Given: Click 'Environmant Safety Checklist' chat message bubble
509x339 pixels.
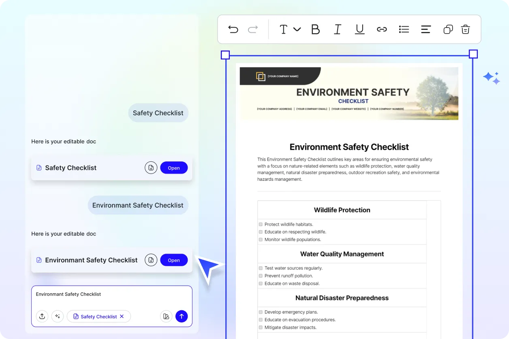Looking at the screenshot, I should click(138, 205).
